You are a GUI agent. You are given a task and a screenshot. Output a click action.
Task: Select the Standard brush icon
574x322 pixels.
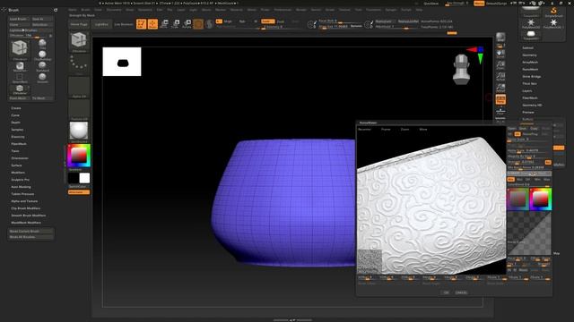[42, 66]
